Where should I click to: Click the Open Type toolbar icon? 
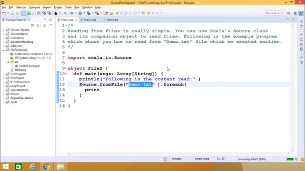[106, 13]
